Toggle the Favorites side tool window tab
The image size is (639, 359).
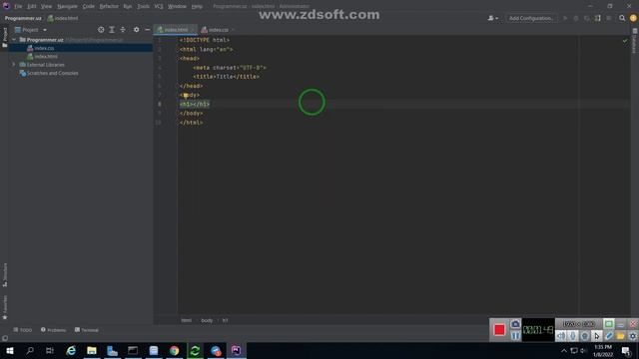pyautogui.click(x=5, y=307)
